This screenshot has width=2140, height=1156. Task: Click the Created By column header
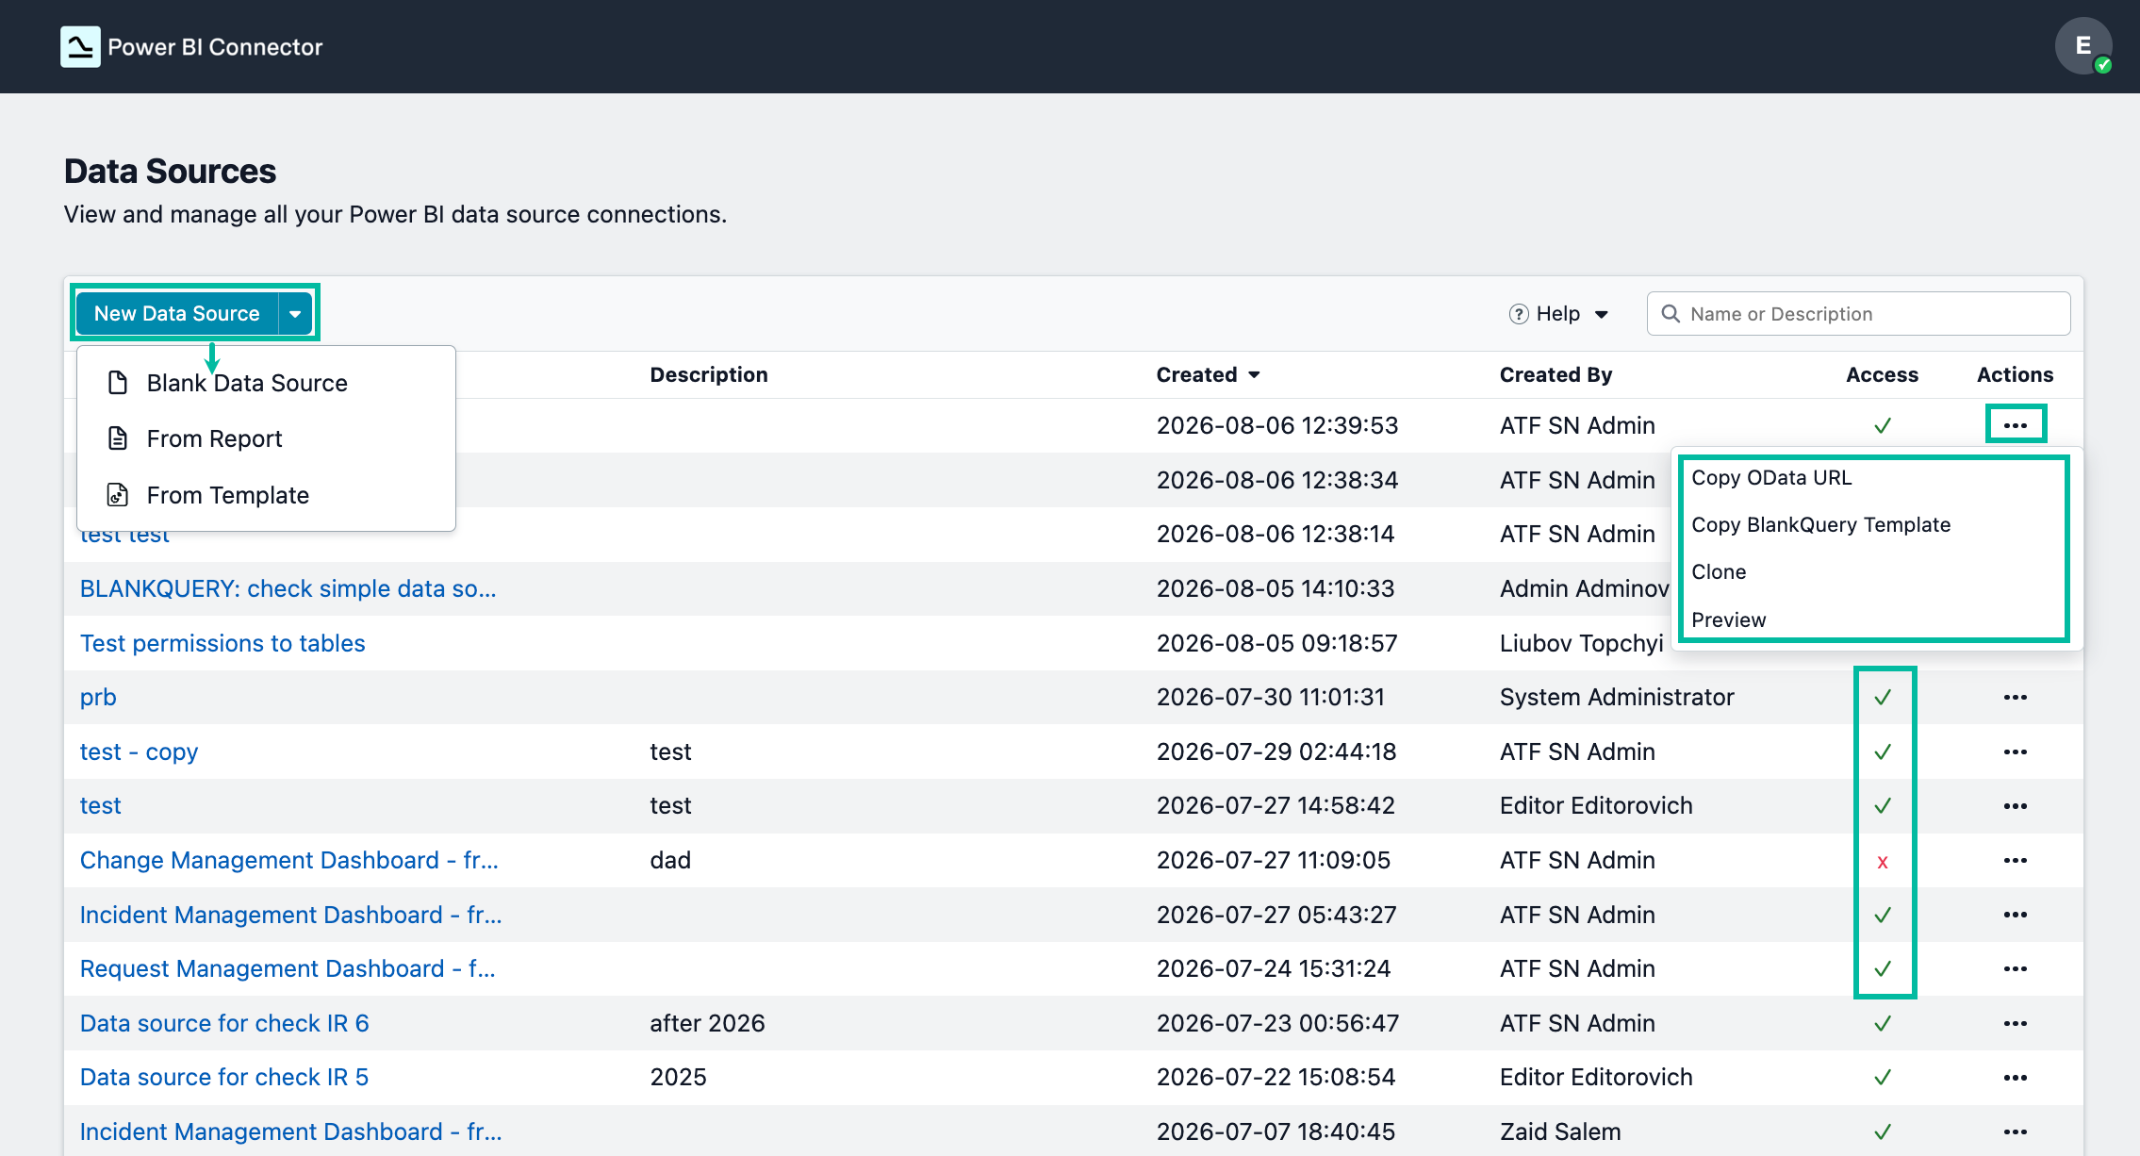1556,374
